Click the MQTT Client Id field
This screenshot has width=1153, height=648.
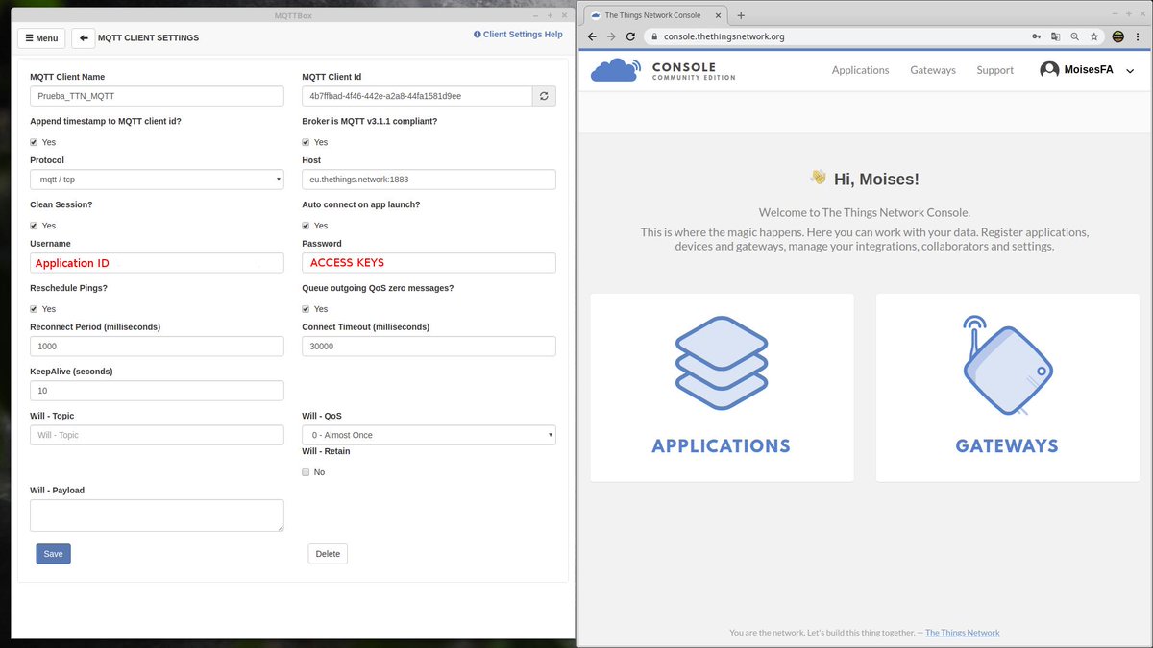click(417, 96)
